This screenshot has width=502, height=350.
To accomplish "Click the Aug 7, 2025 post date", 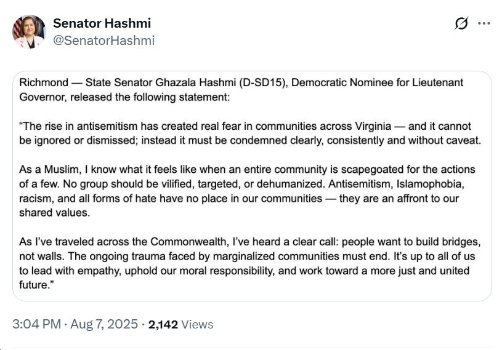I will [104, 324].
